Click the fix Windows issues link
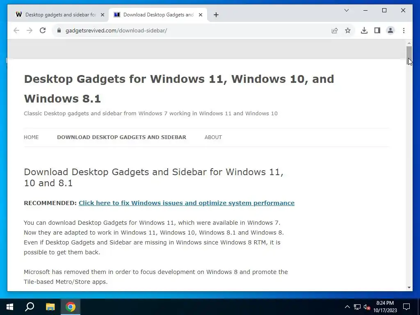This screenshot has height=315, width=420. tap(187, 203)
